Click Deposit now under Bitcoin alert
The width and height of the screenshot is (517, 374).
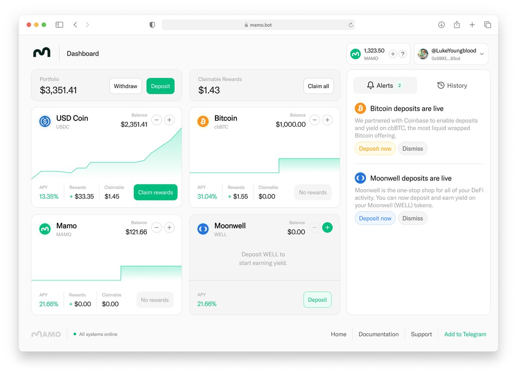[x=375, y=149]
